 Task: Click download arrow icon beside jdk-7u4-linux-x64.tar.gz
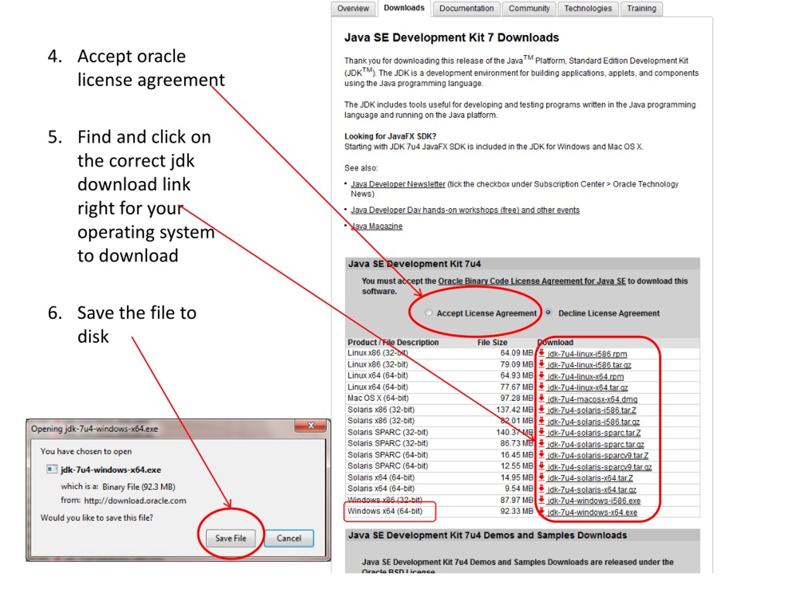coord(541,387)
